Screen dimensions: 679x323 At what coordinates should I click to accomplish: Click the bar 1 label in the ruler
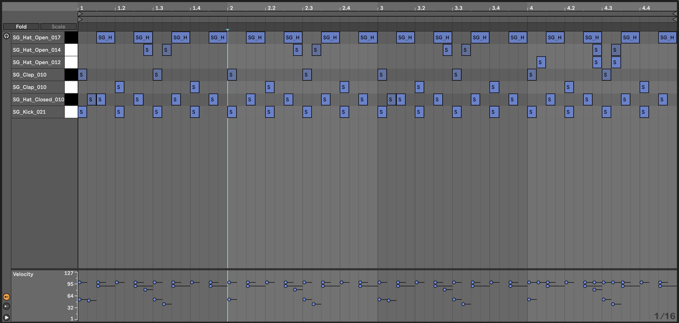pyautogui.click(x=82, y=8)
